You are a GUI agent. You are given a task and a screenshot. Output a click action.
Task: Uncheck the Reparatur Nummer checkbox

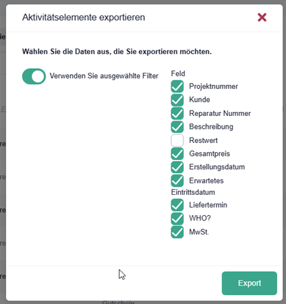[x=177, y=113]
